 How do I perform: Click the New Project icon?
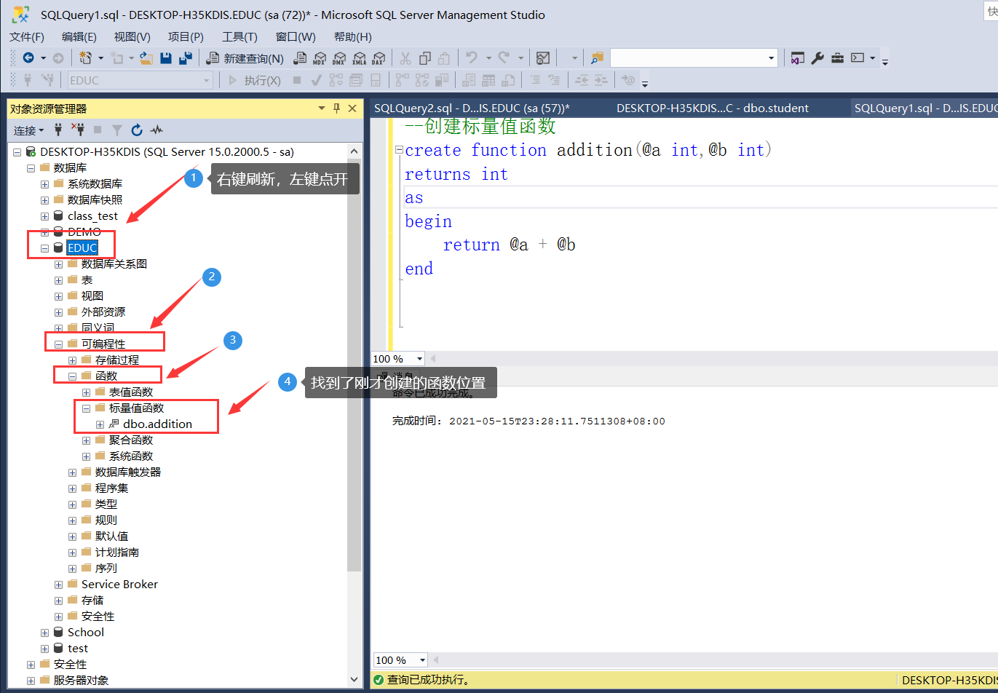tap(85, 58)
